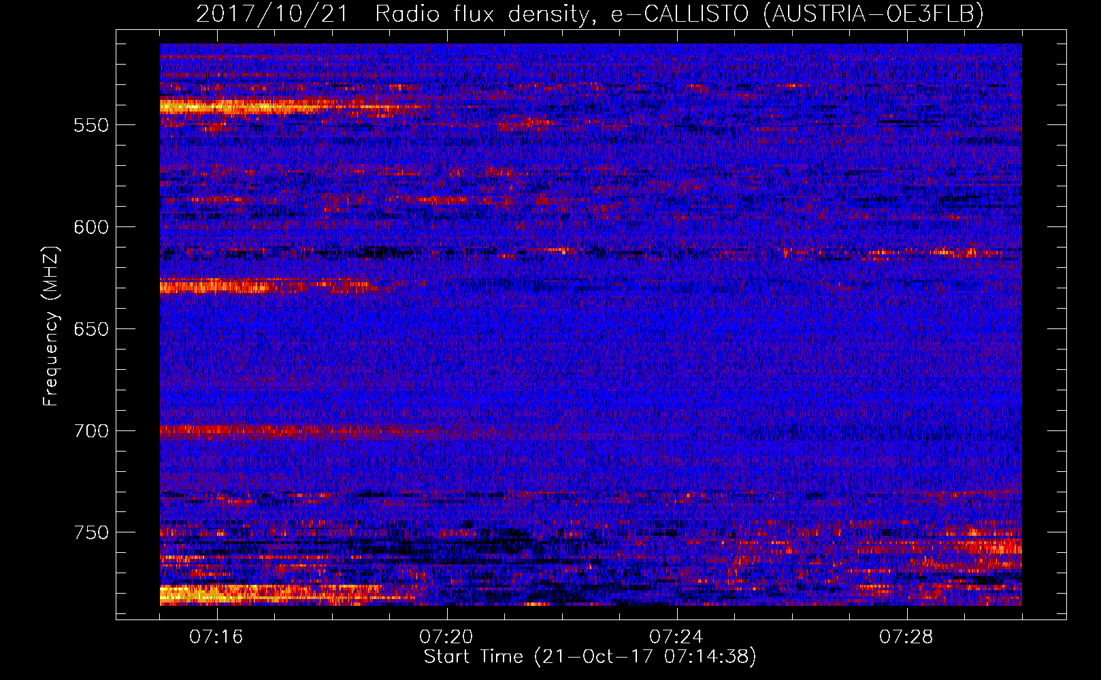Viewport: 1101px width, 680px height.
Task: Click the 07:16 time tick label
Action: 216,637
